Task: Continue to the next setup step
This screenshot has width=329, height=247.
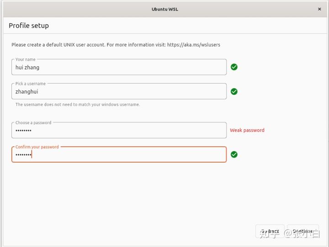Action: pos(303,231)
